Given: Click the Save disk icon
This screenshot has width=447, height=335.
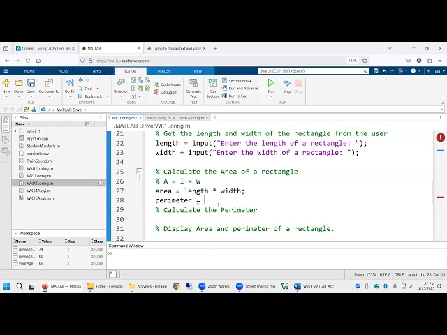Looking at the screenshot, I should click(x=31, y=83).
